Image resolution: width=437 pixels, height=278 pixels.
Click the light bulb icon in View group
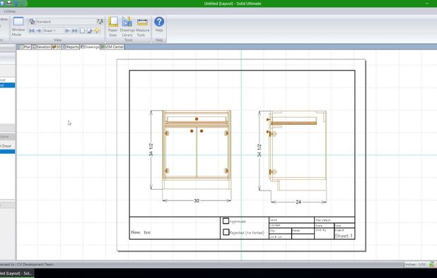click(97, 30)
